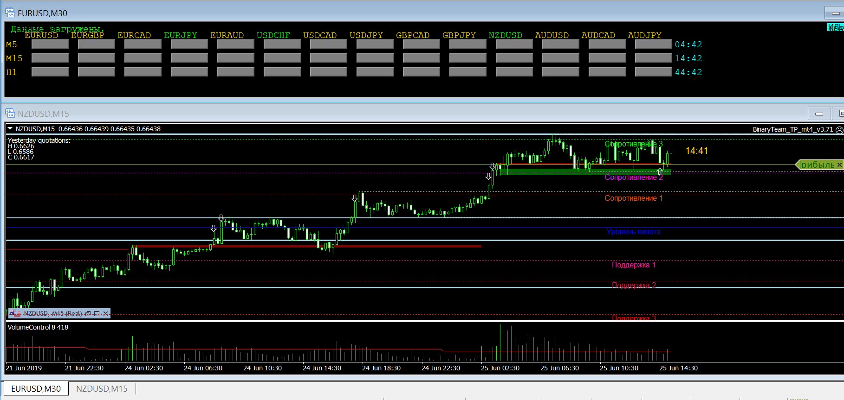Click the EURUSD,M30 window title chart icon
This screenshot has width=844, height=400.
tap(10, 13)
